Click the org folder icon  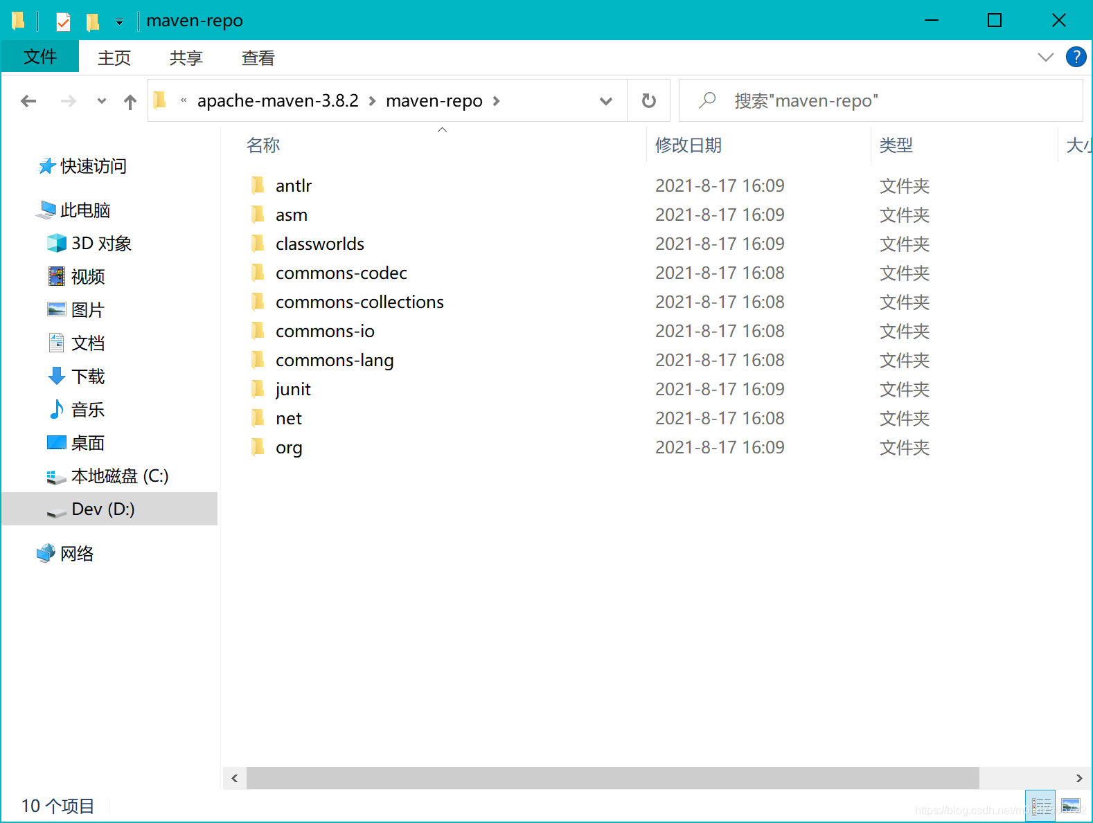coord(258,446)
